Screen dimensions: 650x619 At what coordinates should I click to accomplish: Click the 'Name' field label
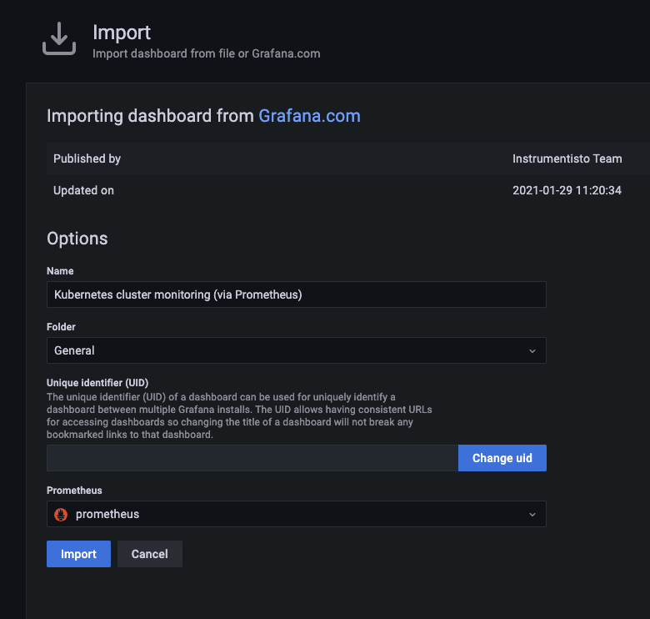pyautogui.click(x=60, y=271)
